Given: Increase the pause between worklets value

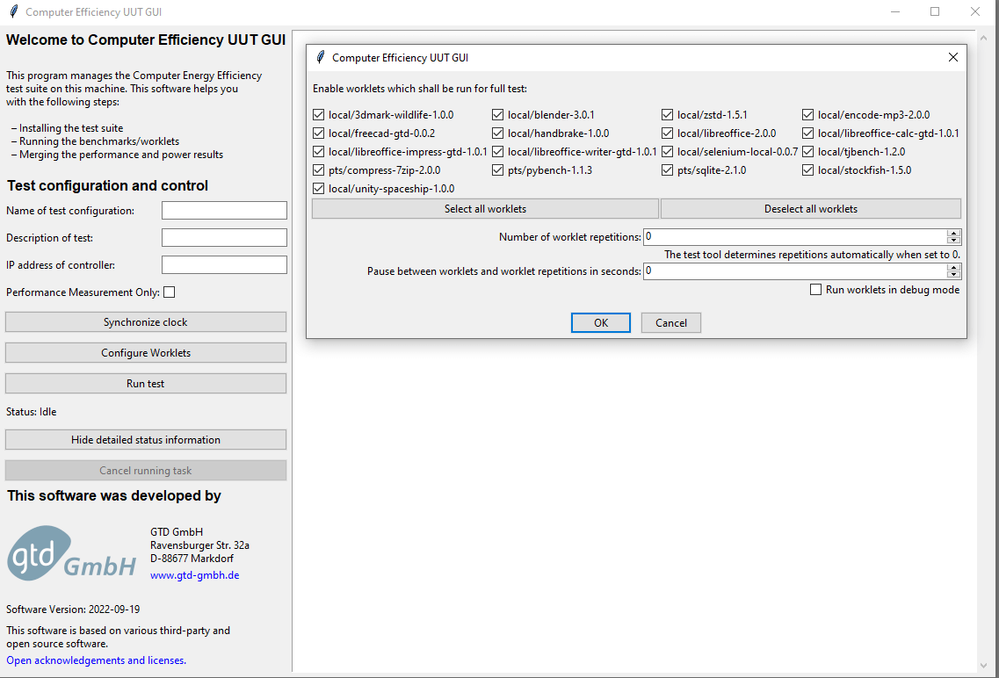Looking at the screenshot, I should tap(954, 267).
